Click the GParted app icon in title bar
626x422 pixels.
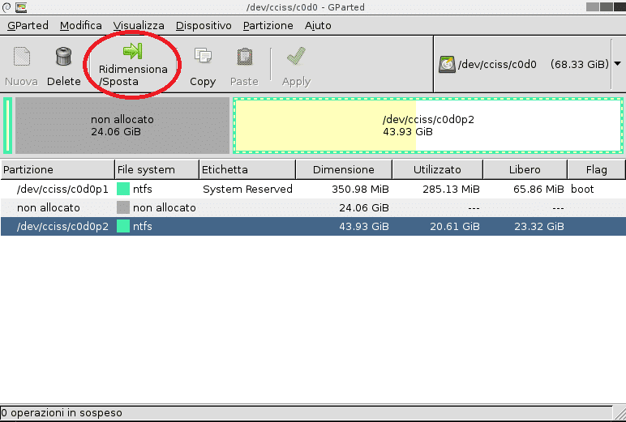pyautogui.click(x=21, y=6)
